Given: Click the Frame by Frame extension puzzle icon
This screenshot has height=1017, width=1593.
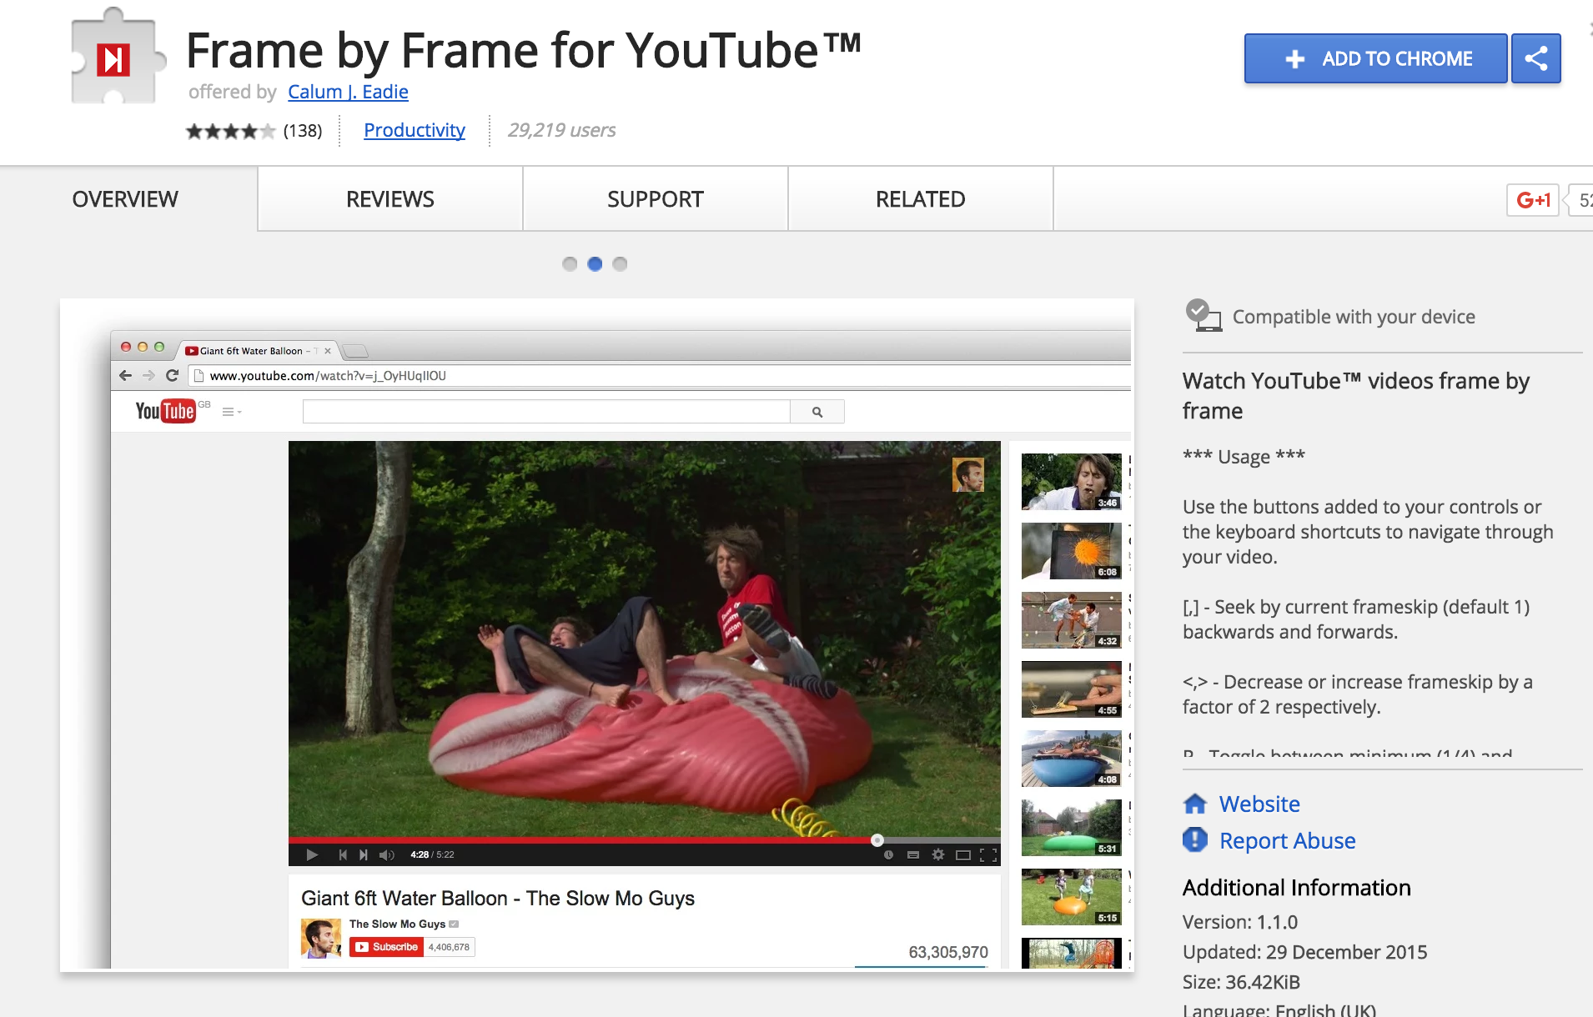Looking at the screenshot, I should click(117, 58).
